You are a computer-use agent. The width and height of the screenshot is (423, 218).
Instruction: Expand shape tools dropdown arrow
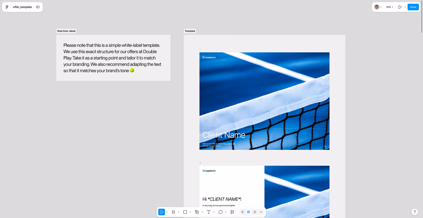pos(190,212)
